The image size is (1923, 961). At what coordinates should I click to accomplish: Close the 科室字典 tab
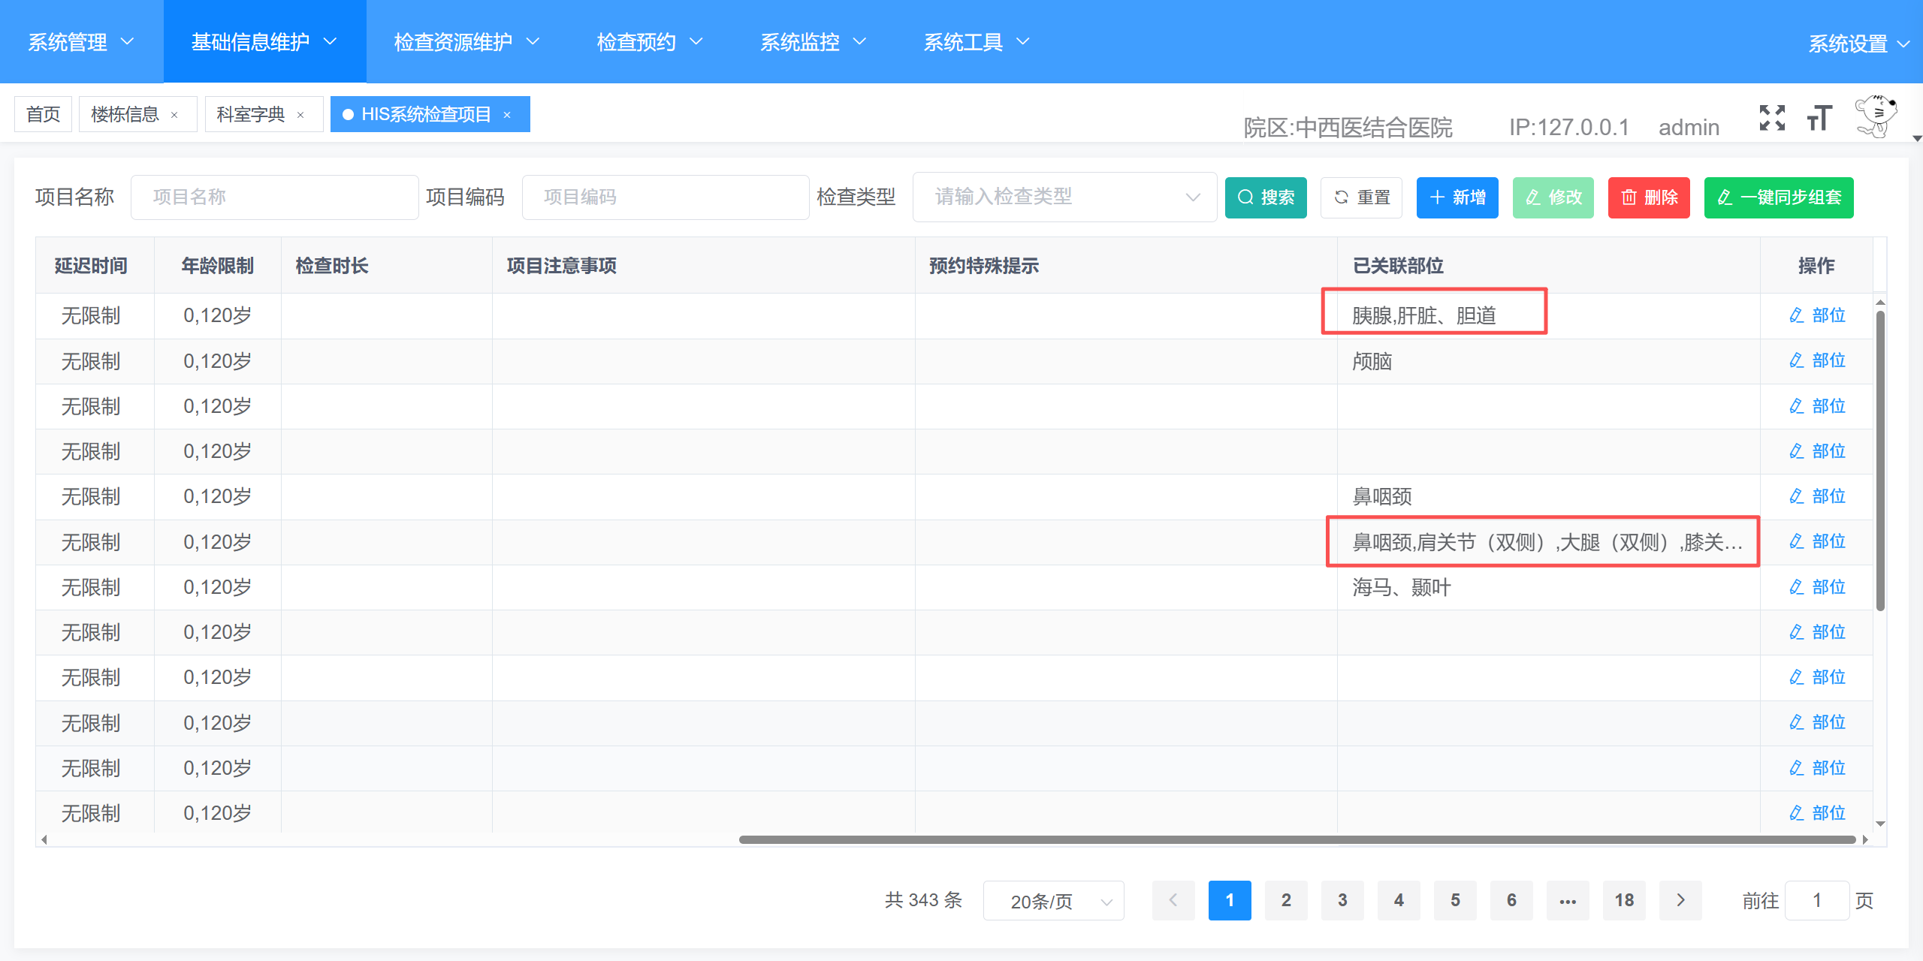pyautogui.click(x=300, y=114)
